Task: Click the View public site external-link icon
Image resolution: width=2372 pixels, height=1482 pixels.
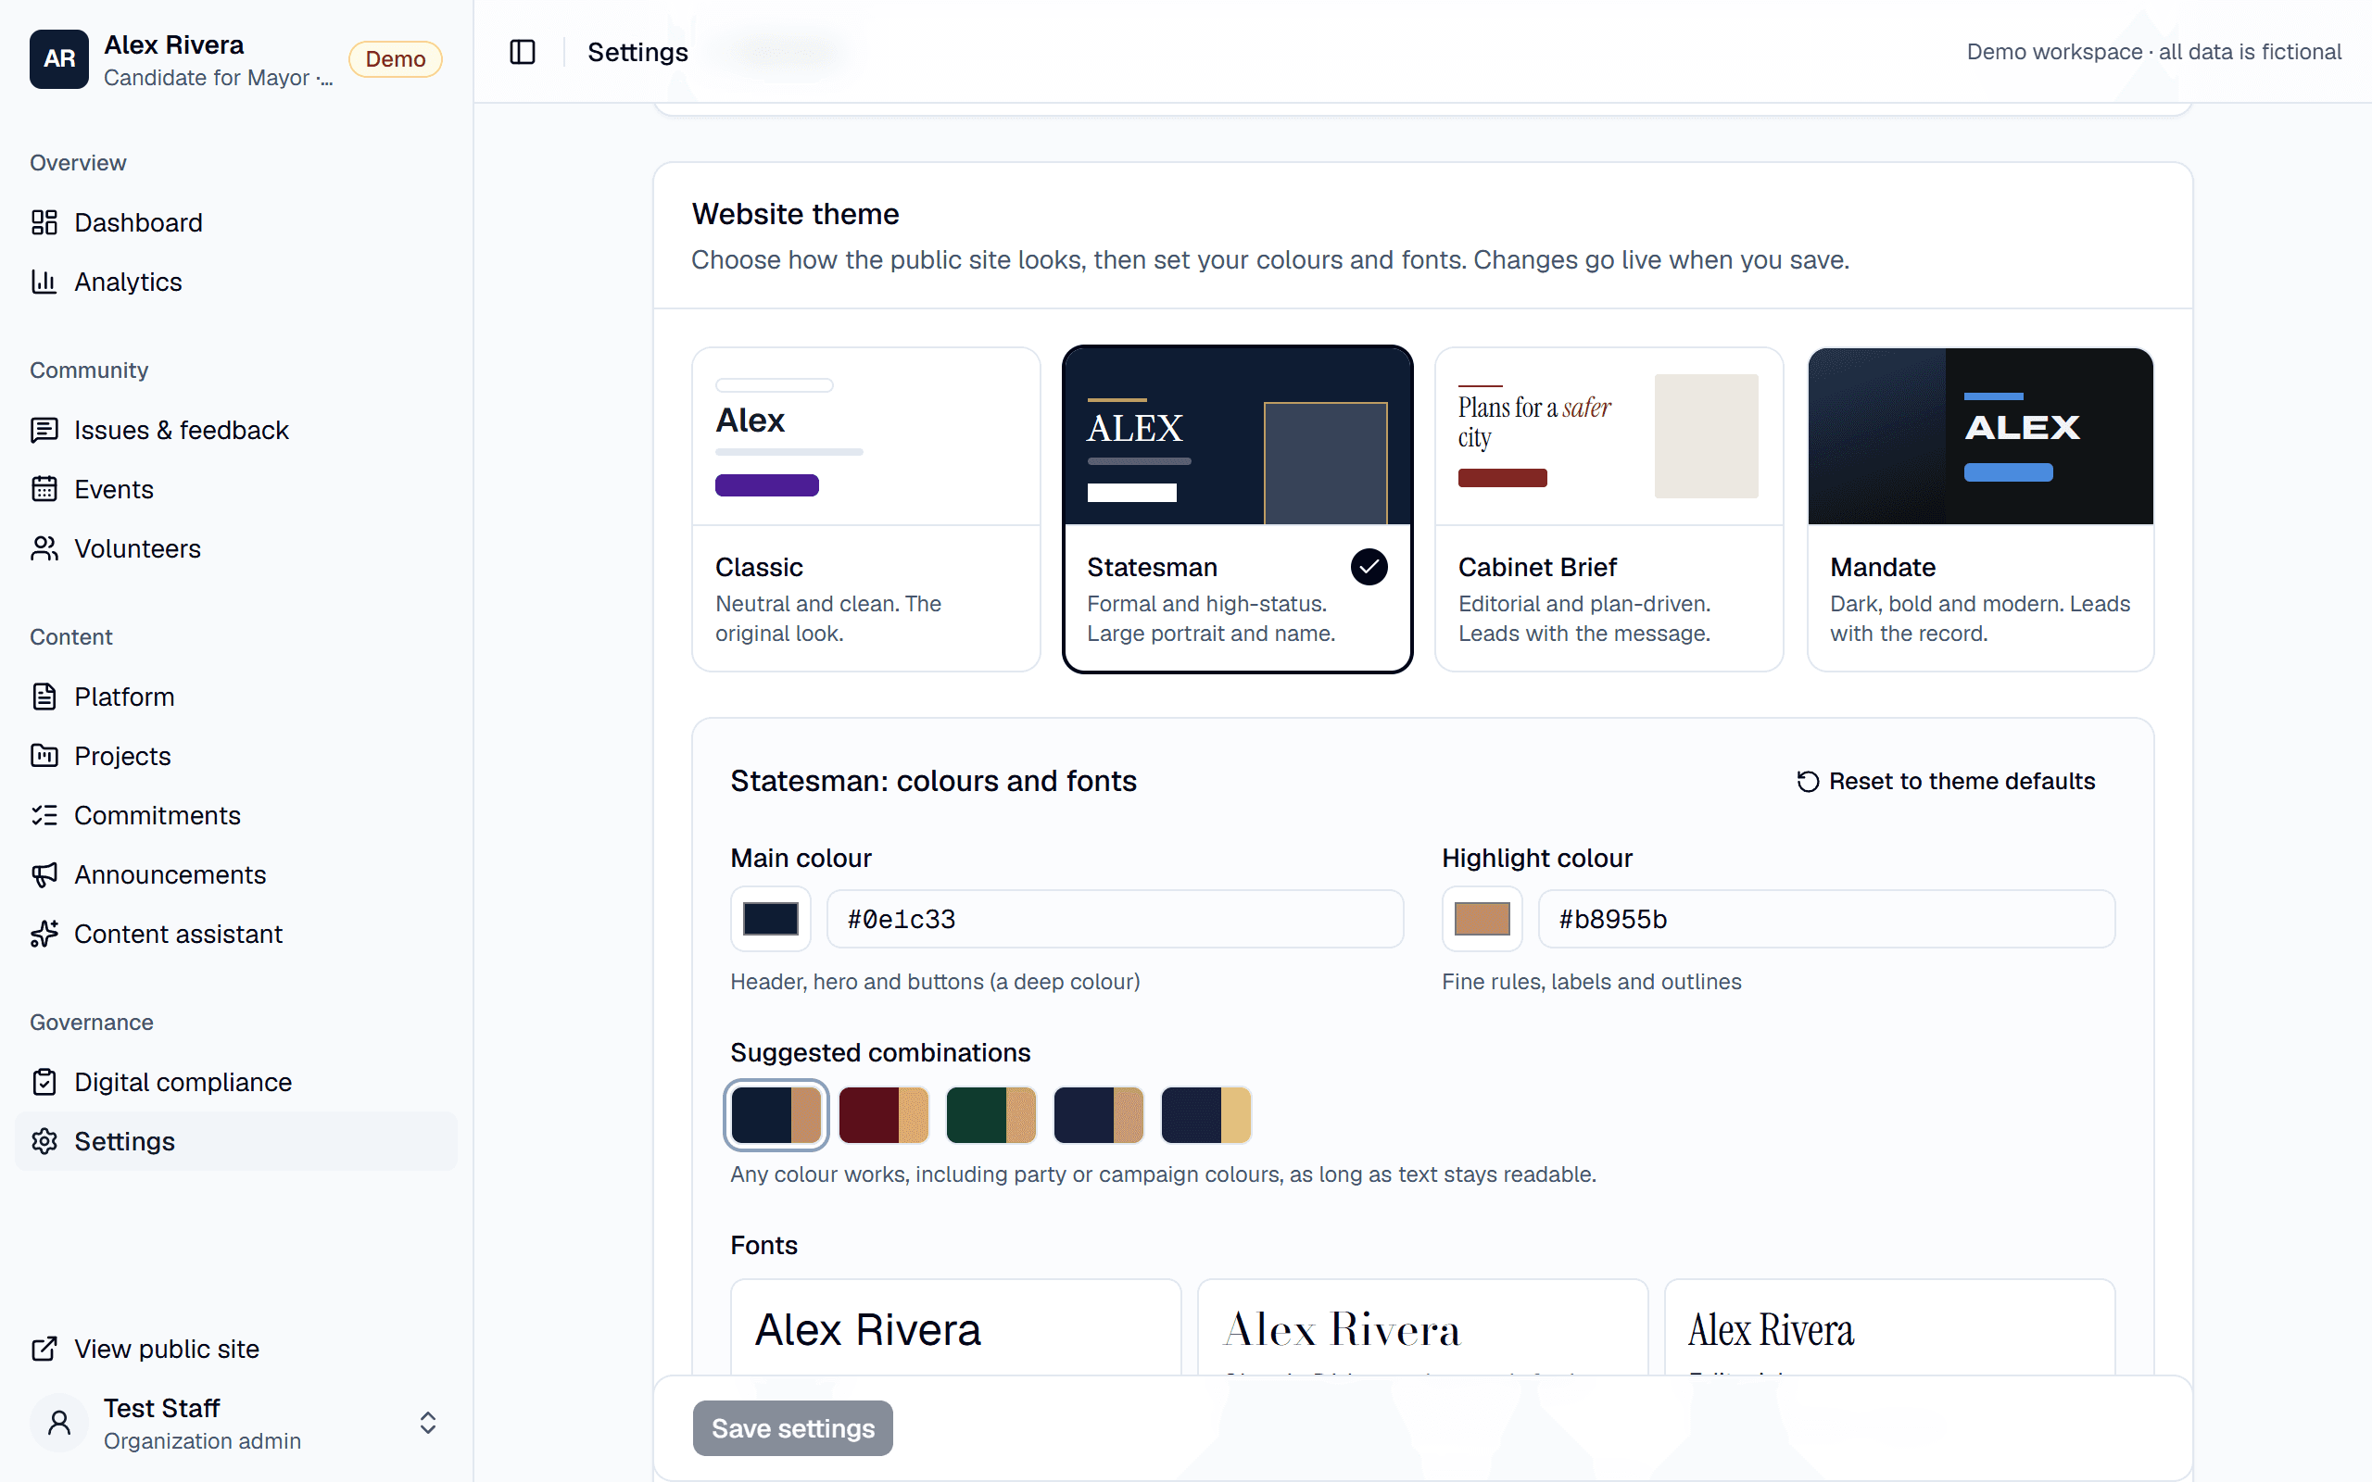Action: tap(44, 1349)
